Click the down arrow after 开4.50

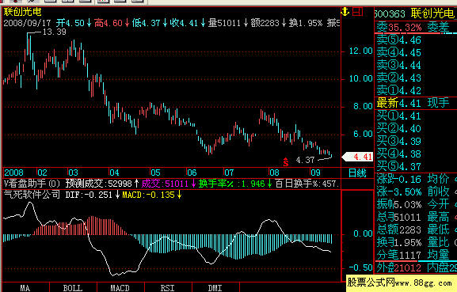(89, 23)
